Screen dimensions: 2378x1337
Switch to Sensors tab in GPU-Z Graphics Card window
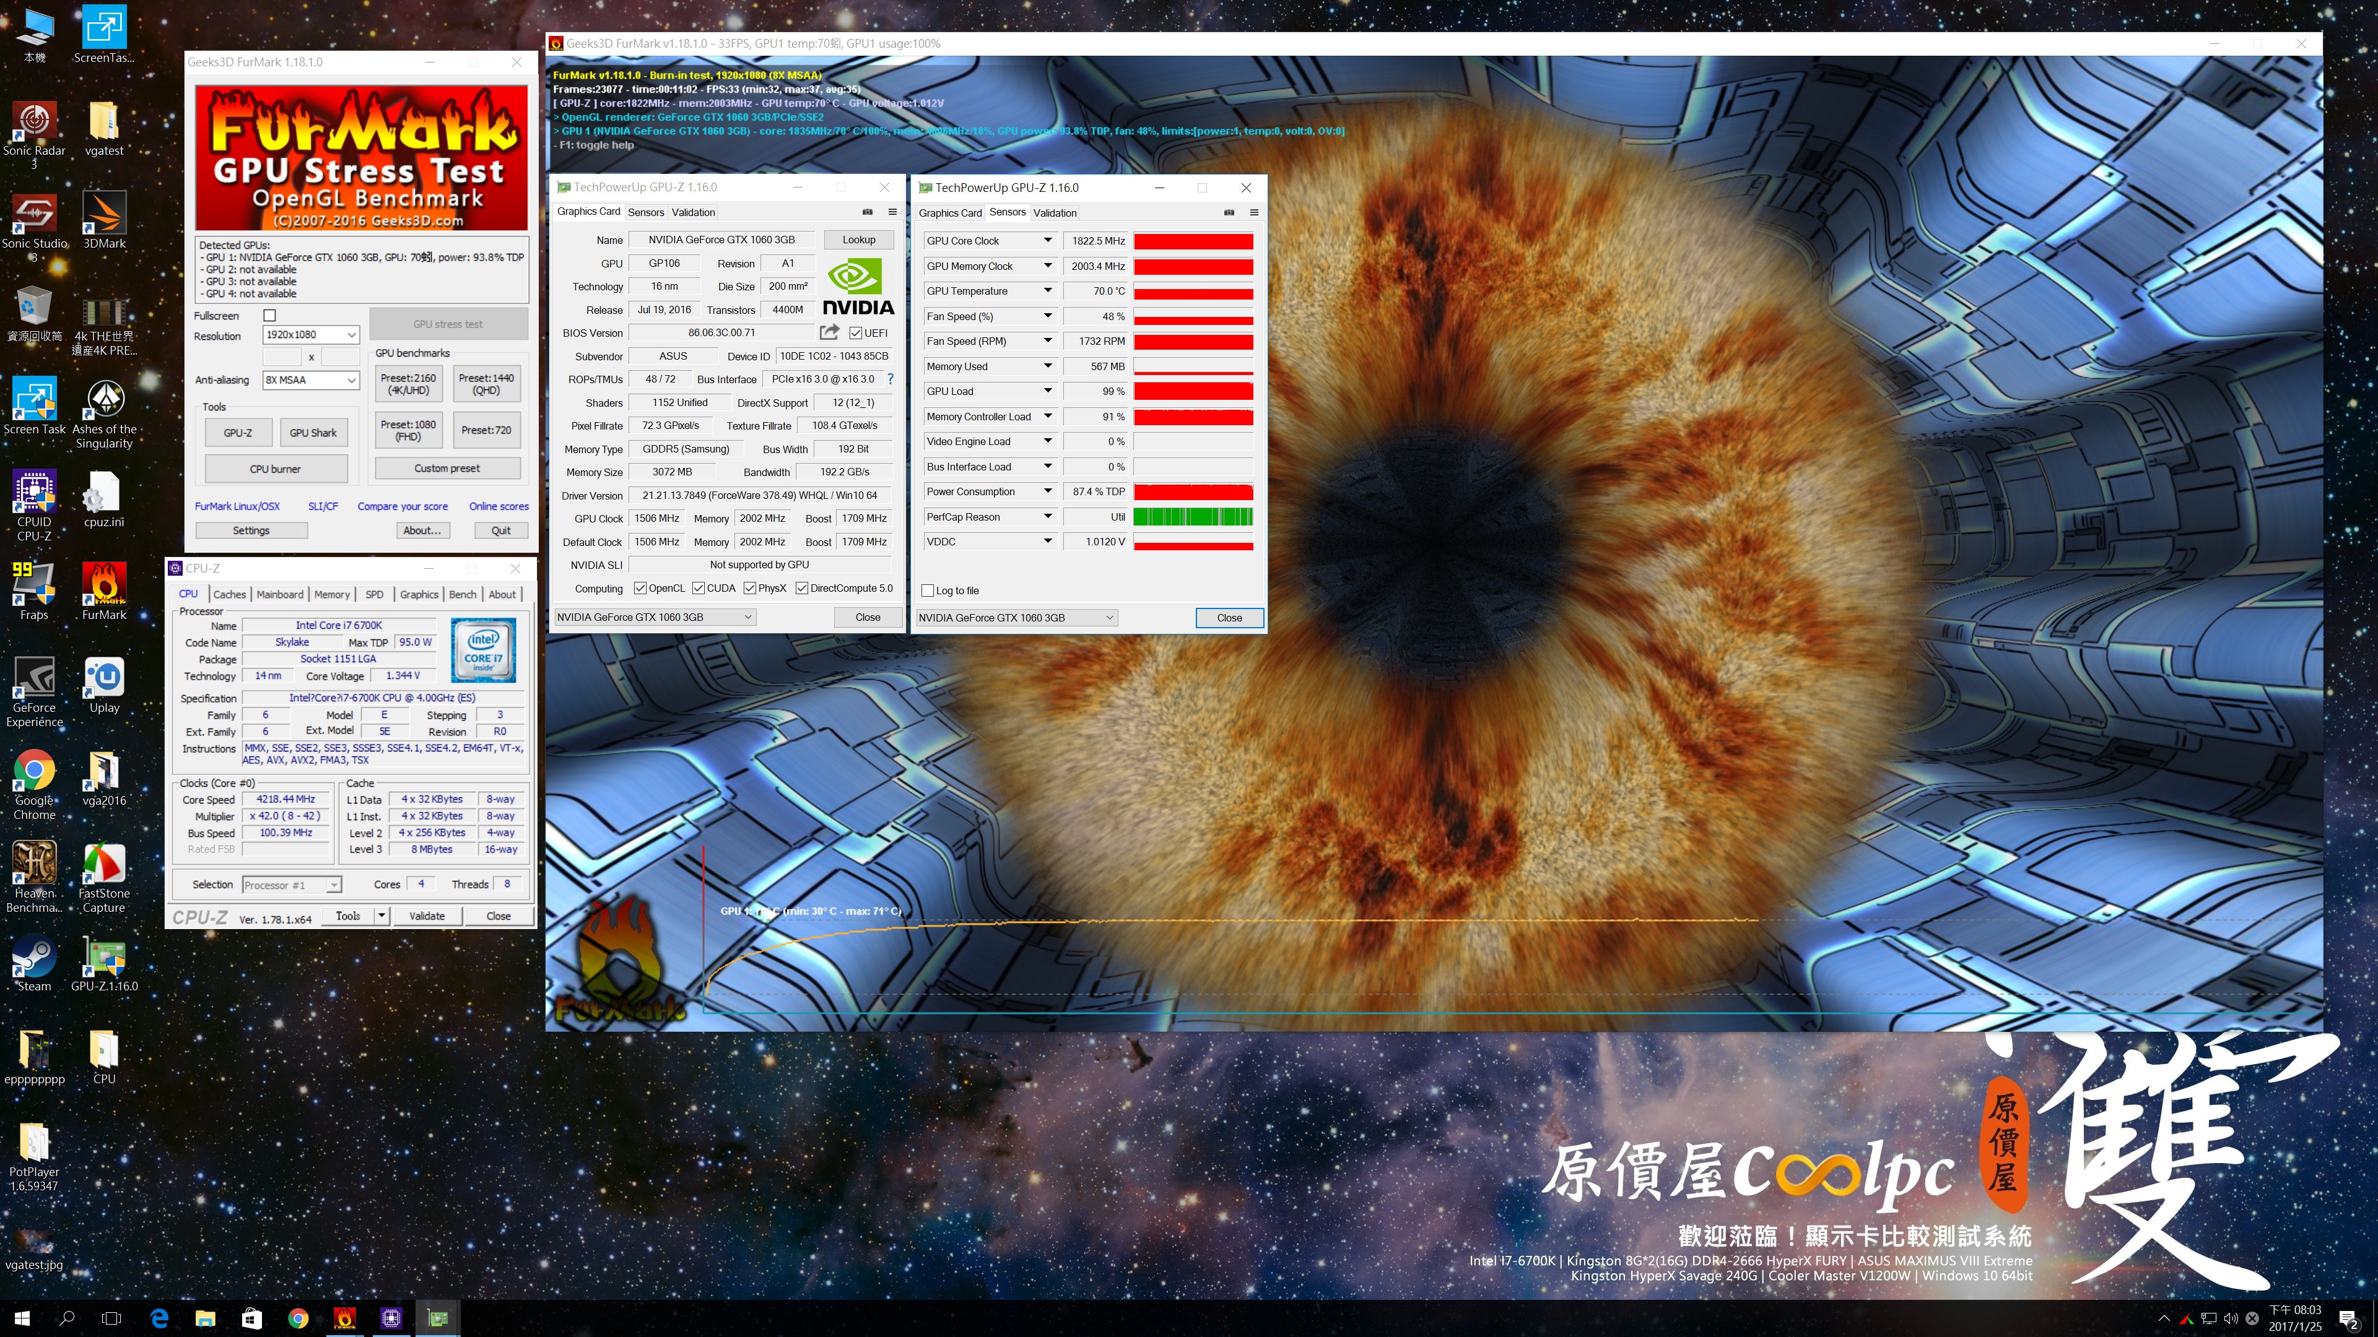(645, 212)
